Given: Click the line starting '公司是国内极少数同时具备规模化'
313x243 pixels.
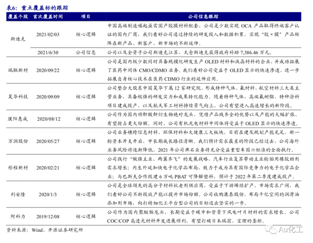Looking at the screenshot, I should pyautogui.click(x=203, y=62).
